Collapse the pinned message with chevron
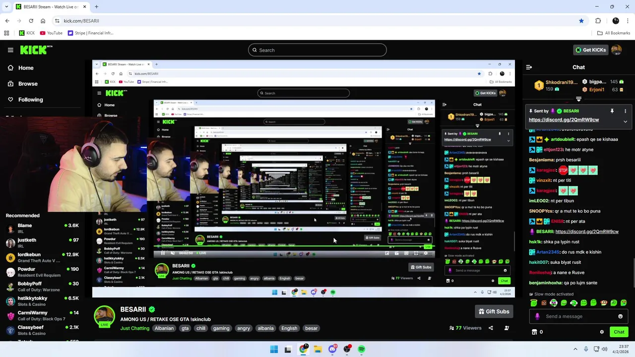Screen dimensions: 635x357 [x=625, y=121]
